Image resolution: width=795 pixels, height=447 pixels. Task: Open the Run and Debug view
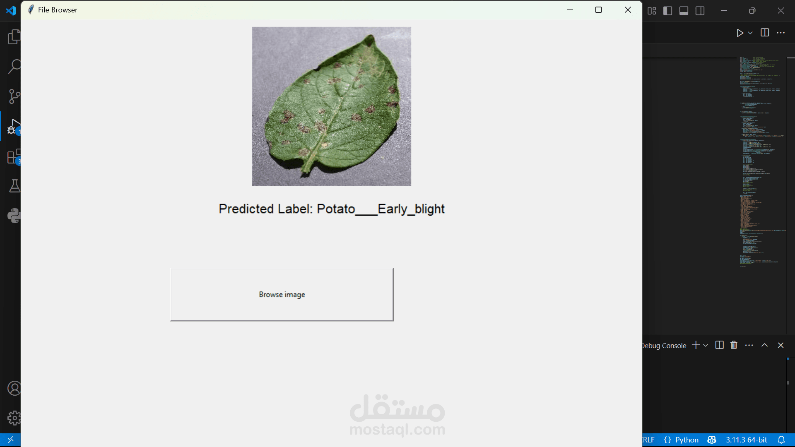(x=14, y=126)
